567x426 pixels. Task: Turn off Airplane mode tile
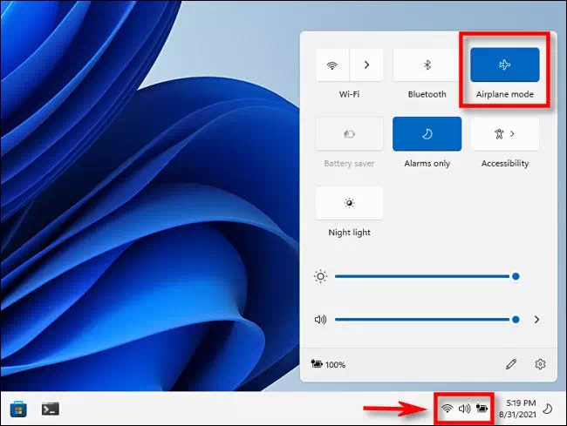pyautogui.click(x=505, y=65)
